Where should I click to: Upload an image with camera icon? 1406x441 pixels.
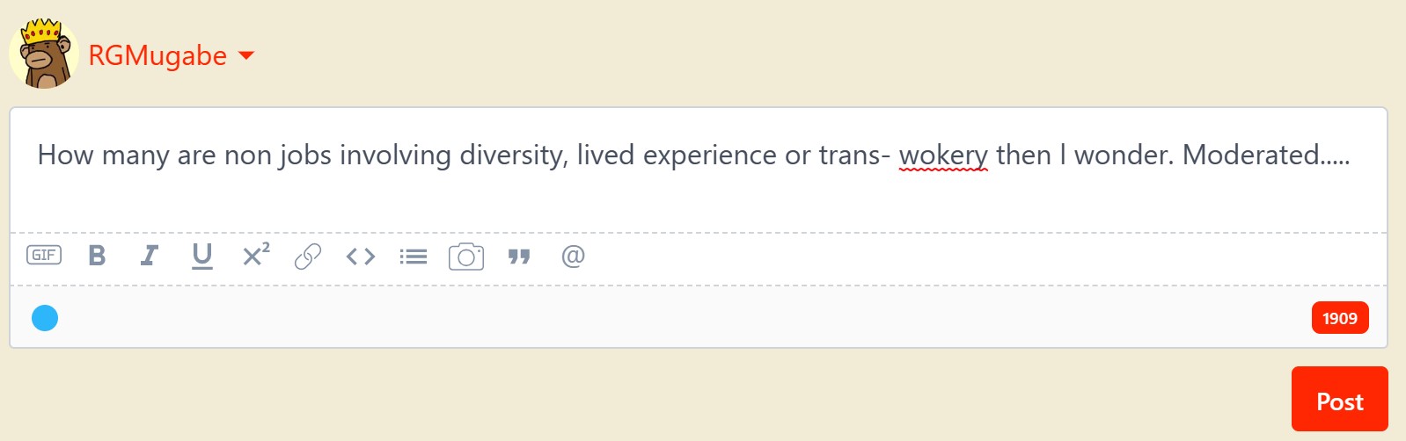pos(466,257)
